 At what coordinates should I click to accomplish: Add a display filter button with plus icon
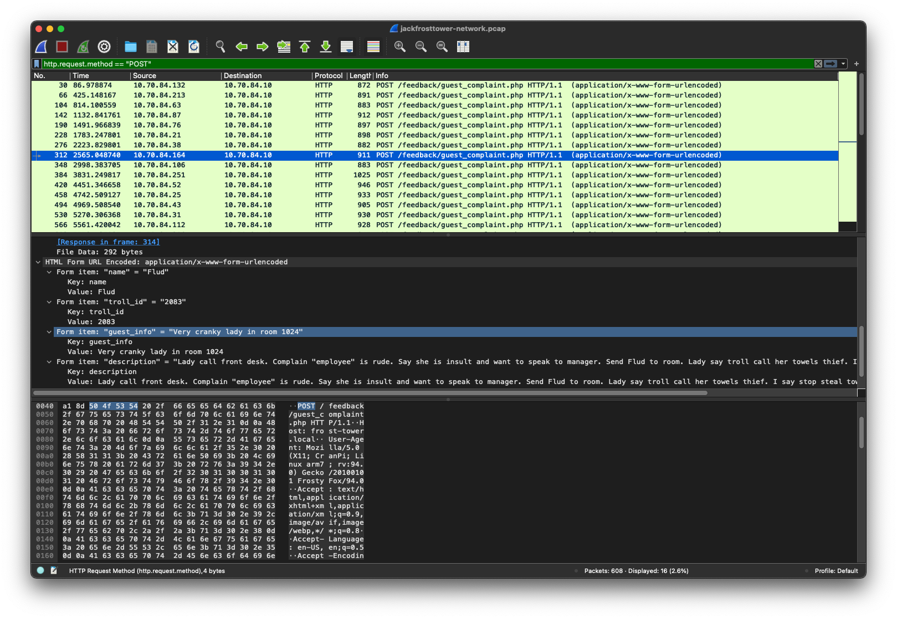857,64
